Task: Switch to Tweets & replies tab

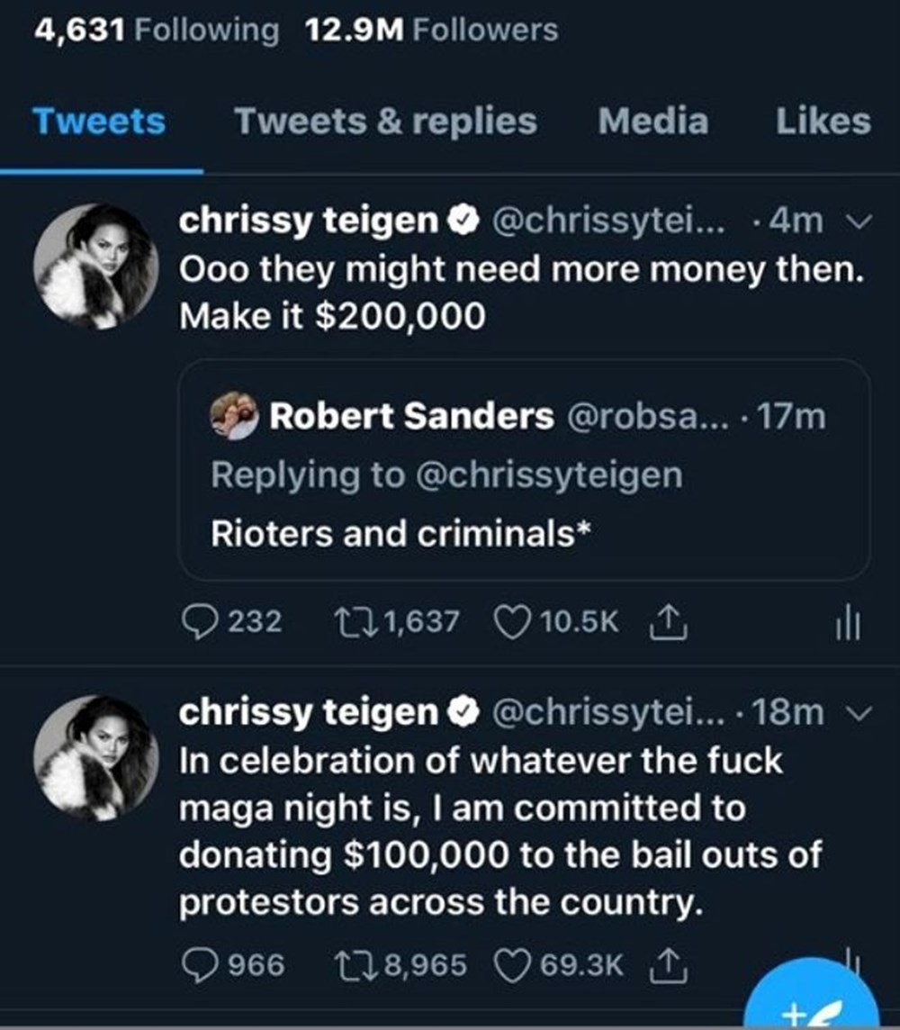Action: pyautogui.click(x=385, y=122)
